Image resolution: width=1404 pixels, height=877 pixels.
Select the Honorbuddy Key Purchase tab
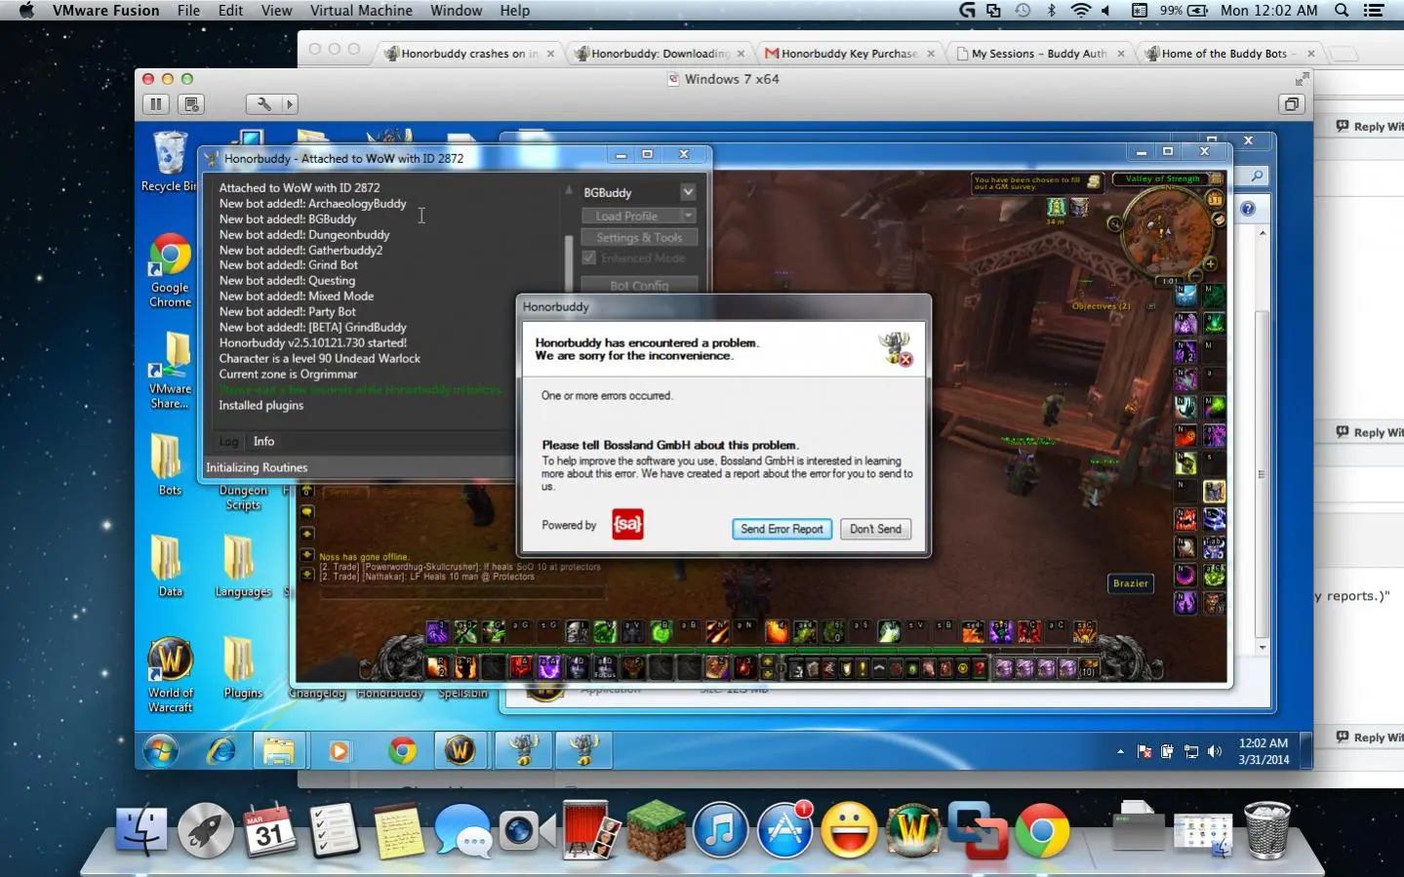point(850,54)
